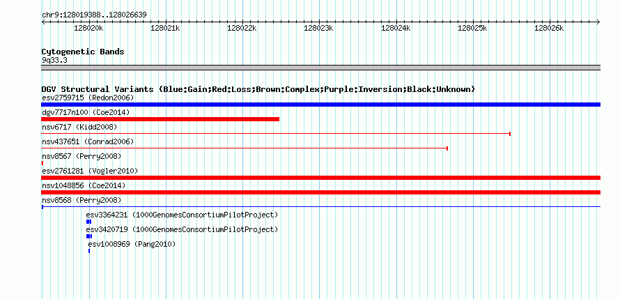Click the 128026k ruler tick label
620x299 pixels.
click(549, 28)
